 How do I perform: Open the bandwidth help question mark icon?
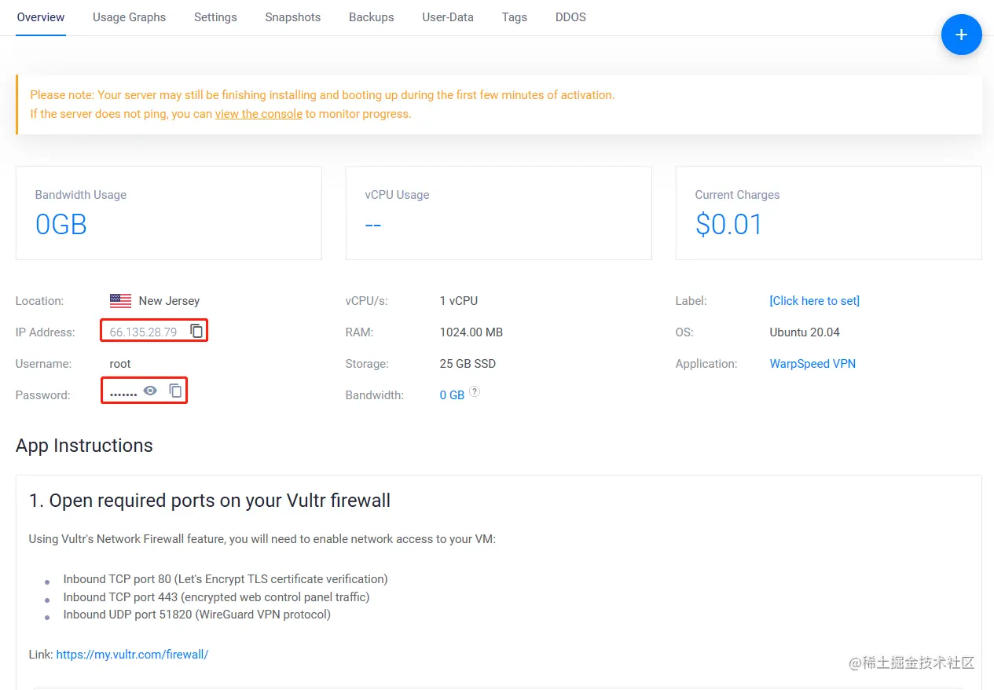tap(475, 391)
